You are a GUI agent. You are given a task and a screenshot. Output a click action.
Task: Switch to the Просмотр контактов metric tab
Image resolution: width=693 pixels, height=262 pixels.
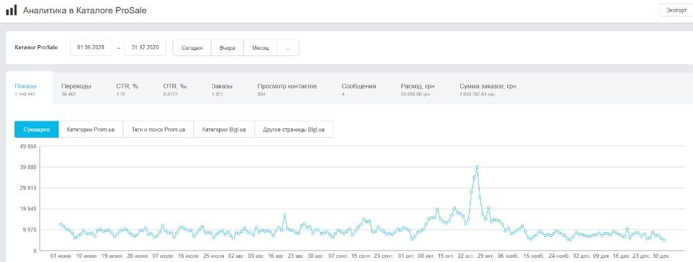(287, 89)
